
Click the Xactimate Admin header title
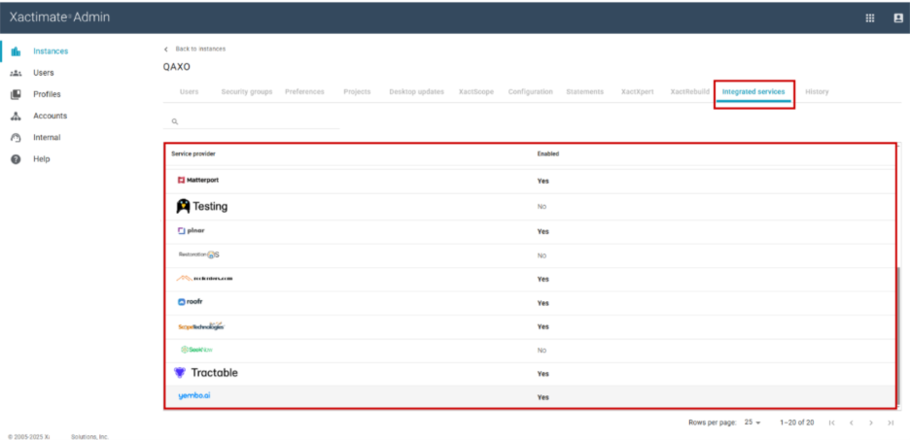[x=59, y=17]
